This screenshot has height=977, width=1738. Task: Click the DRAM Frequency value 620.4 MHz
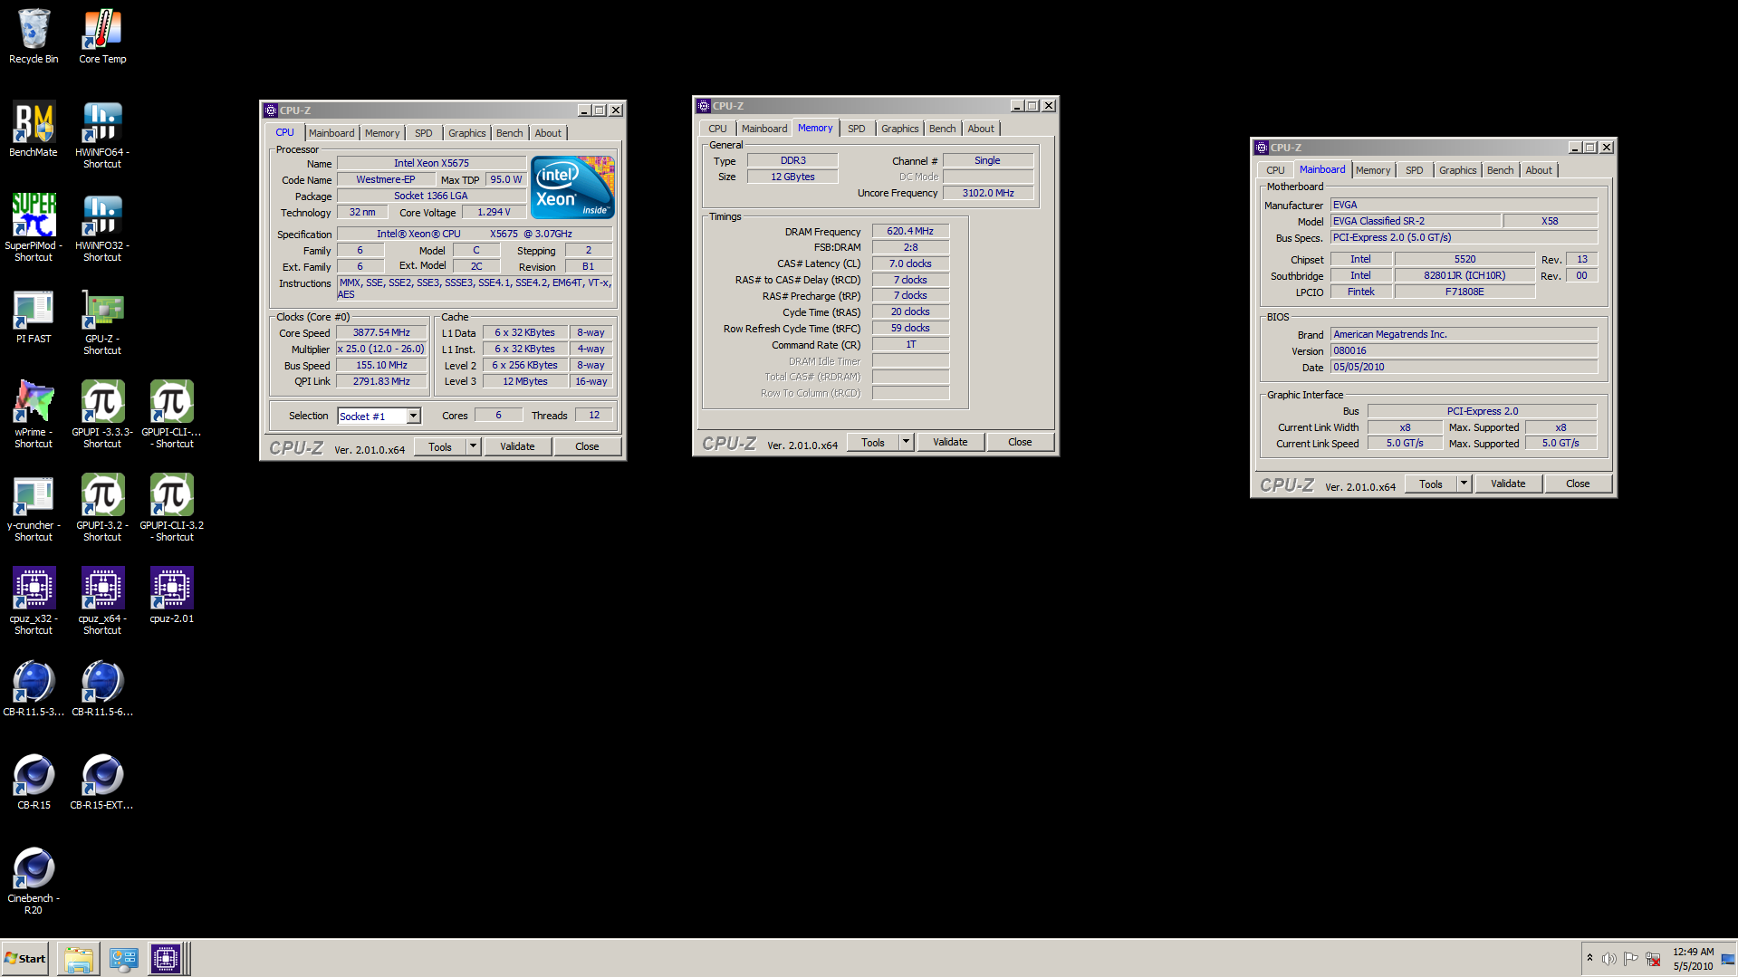(x=910, y=231)
